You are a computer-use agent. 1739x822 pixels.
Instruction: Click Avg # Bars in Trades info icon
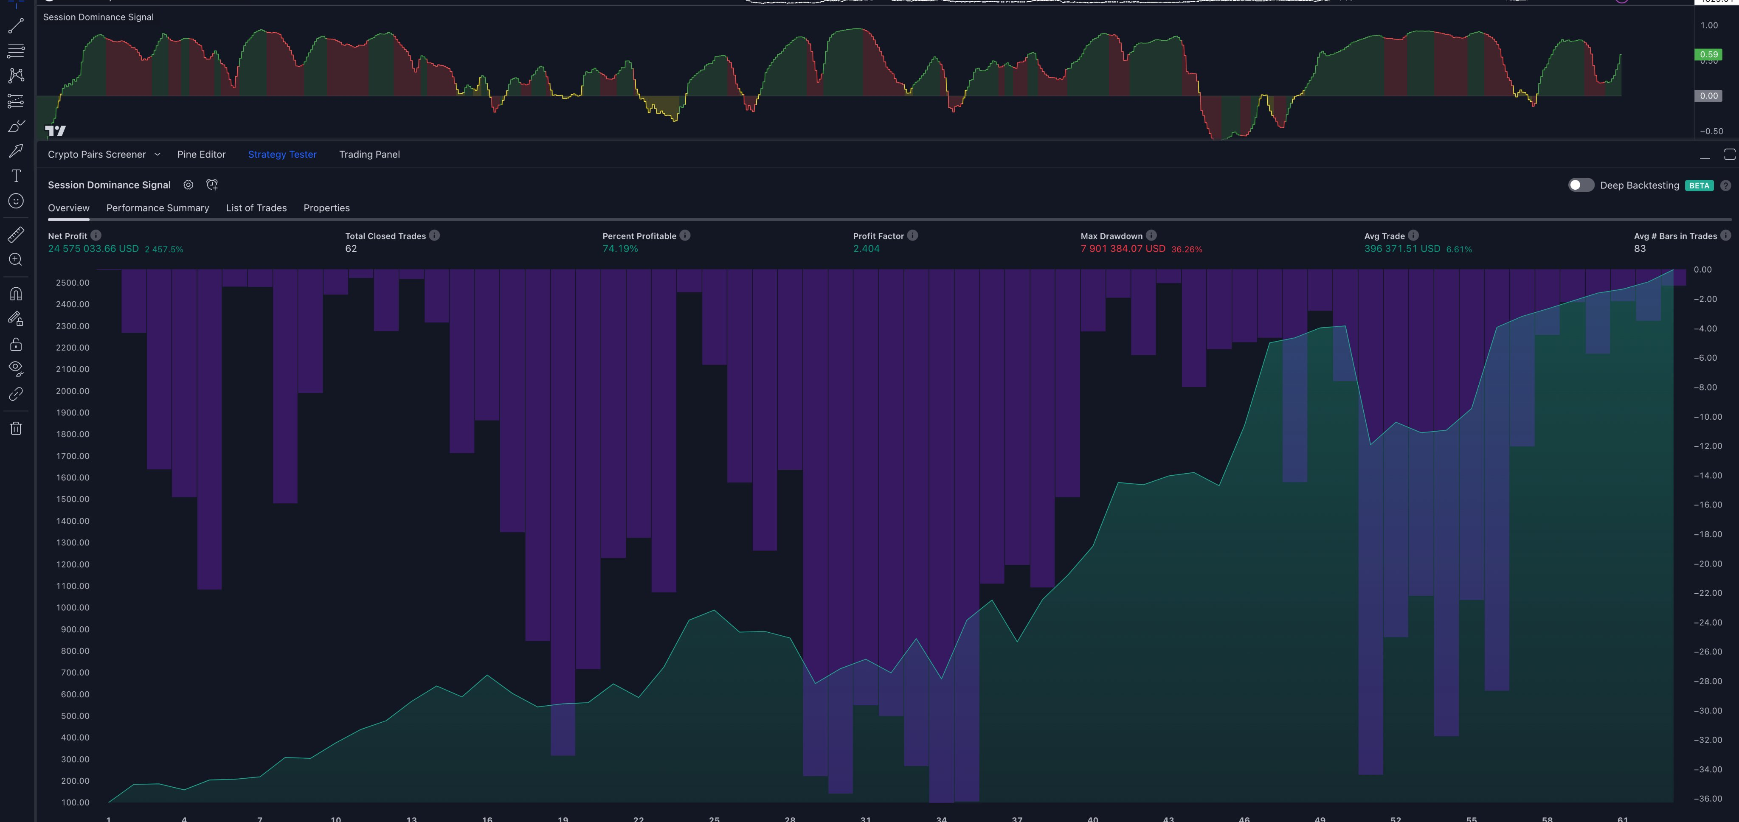(x=1725, y=235)
